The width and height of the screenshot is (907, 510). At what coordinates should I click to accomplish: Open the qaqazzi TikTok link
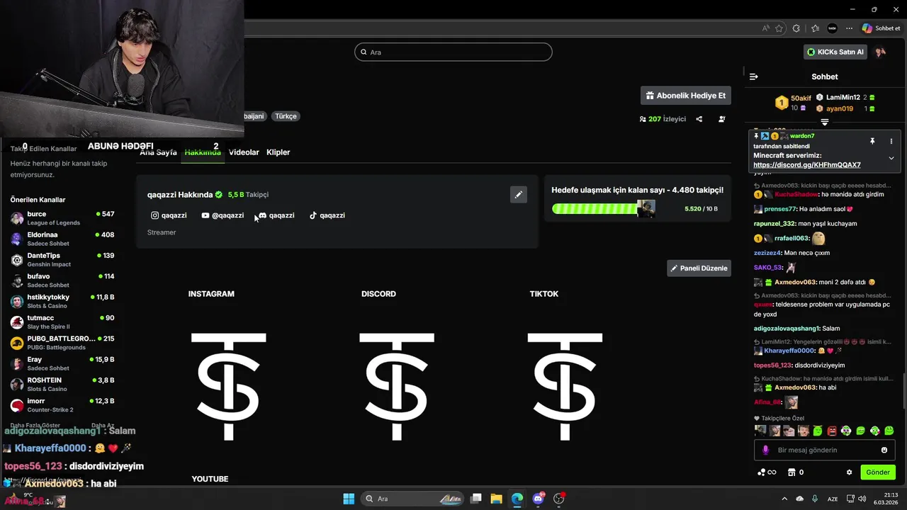[x=327, y=215]
